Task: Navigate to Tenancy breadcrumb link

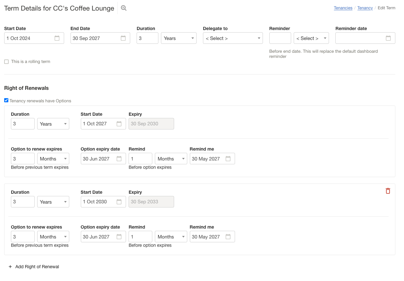Action: [x=365, y=8]
